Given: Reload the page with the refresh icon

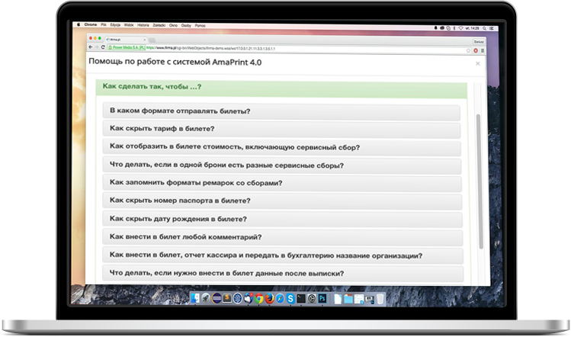Looking at the screenshot, I should click(x=103, y=47).
